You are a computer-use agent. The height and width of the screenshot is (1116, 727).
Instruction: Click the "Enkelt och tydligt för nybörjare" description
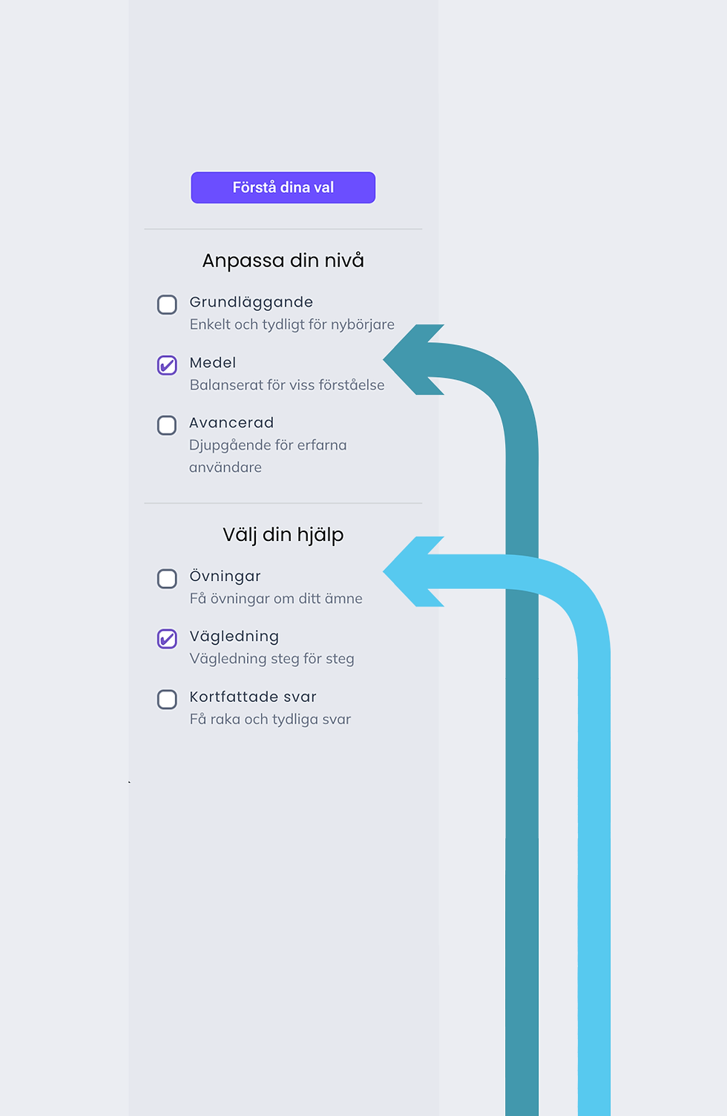click(292, 324)
